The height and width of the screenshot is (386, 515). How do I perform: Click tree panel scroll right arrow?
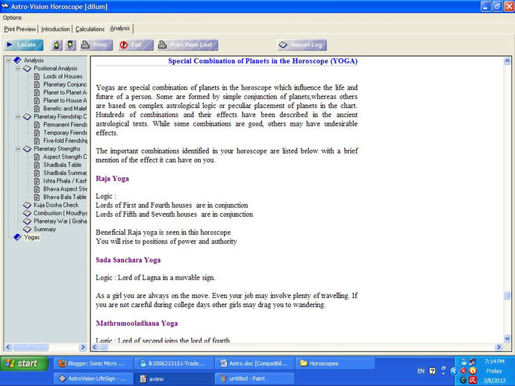click(x=82, y=347)
